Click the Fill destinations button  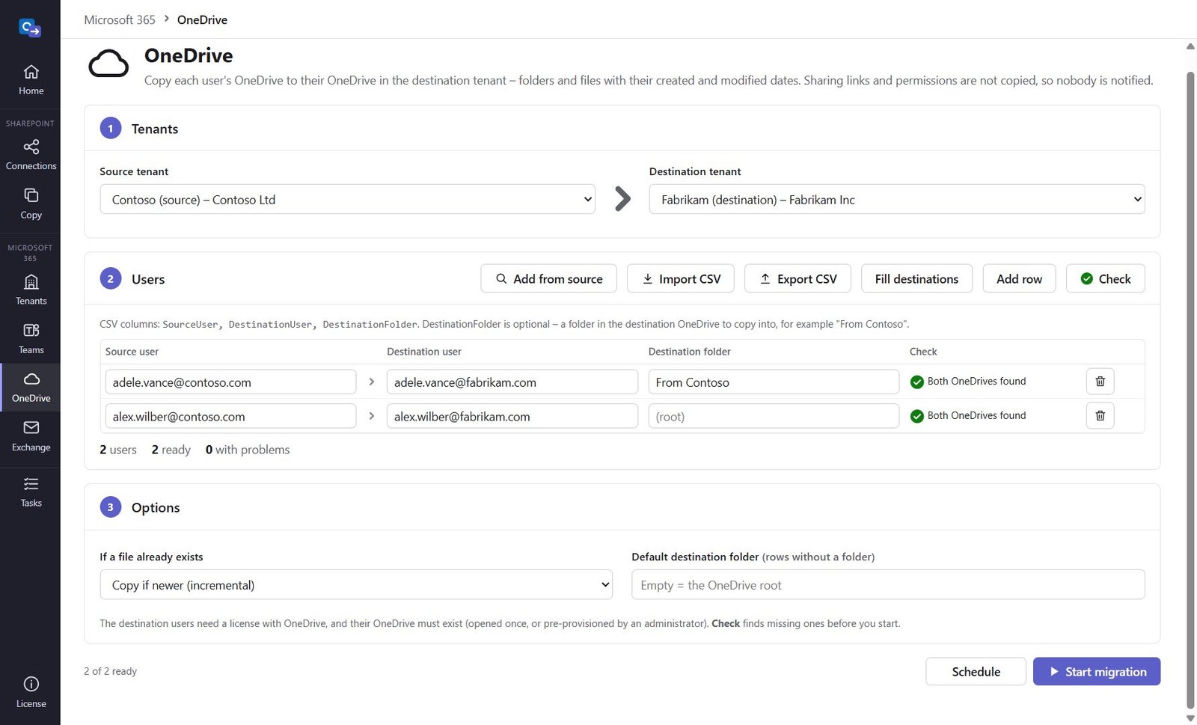pyautogui.click(x=916, y=278)
